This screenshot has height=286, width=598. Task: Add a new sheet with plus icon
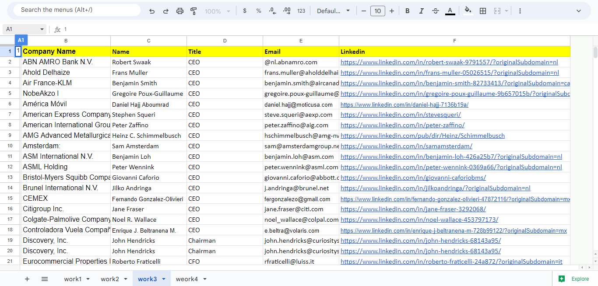pyautogui.click(x=27, y=279)
